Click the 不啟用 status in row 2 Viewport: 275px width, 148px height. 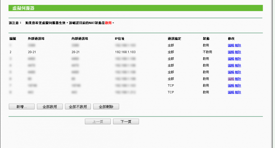click(x=207, y=52)
